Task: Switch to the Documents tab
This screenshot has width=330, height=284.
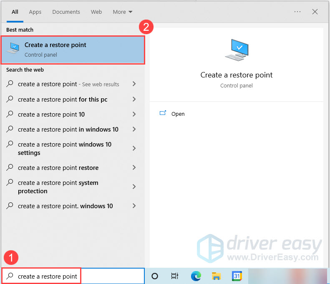Action: click(x=66, y=12)
